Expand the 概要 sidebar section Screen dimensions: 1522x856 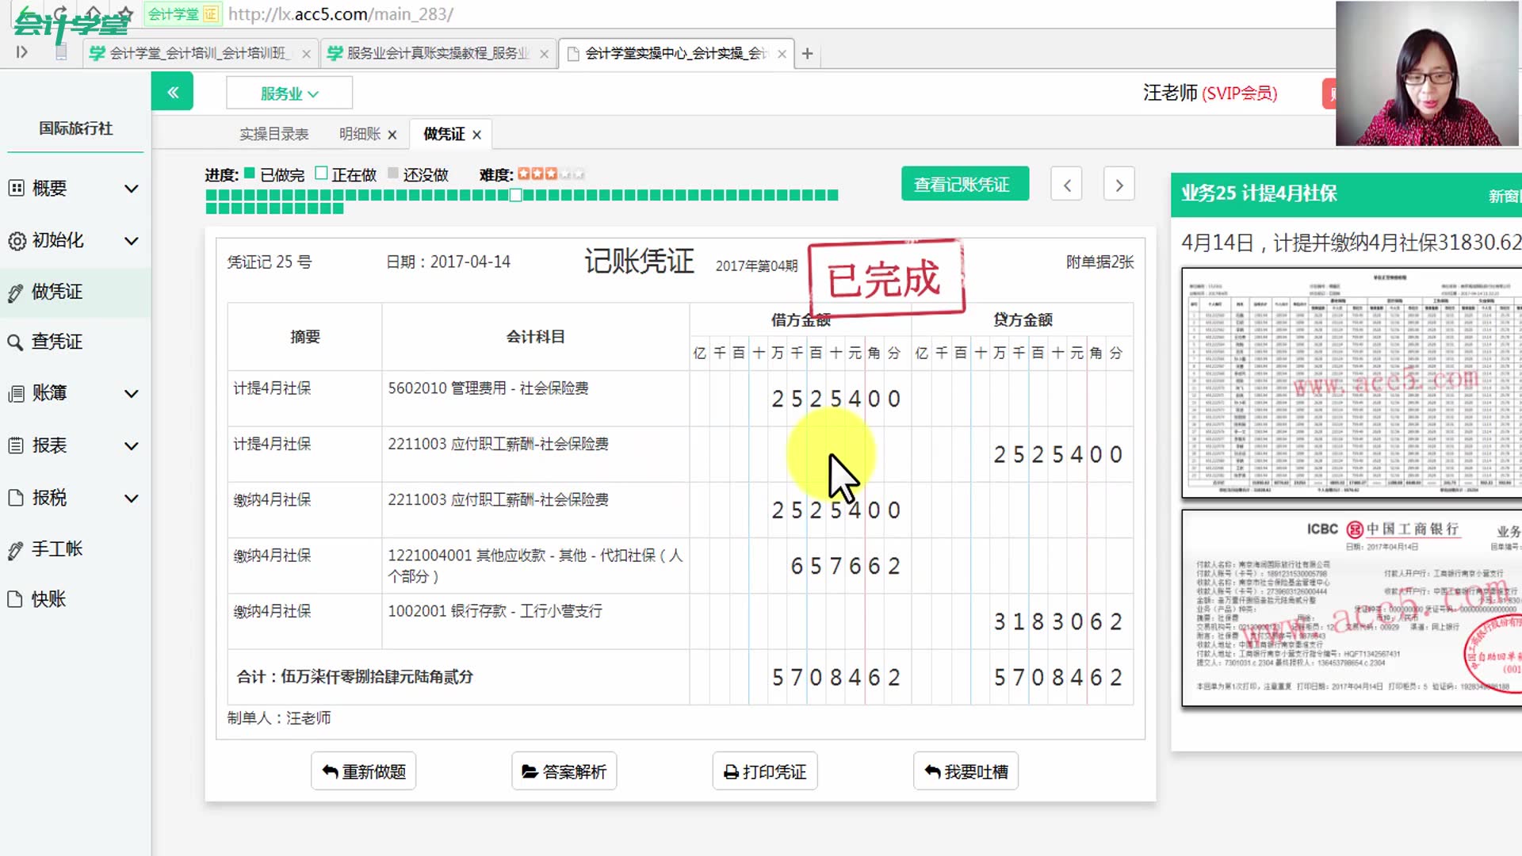131,188
